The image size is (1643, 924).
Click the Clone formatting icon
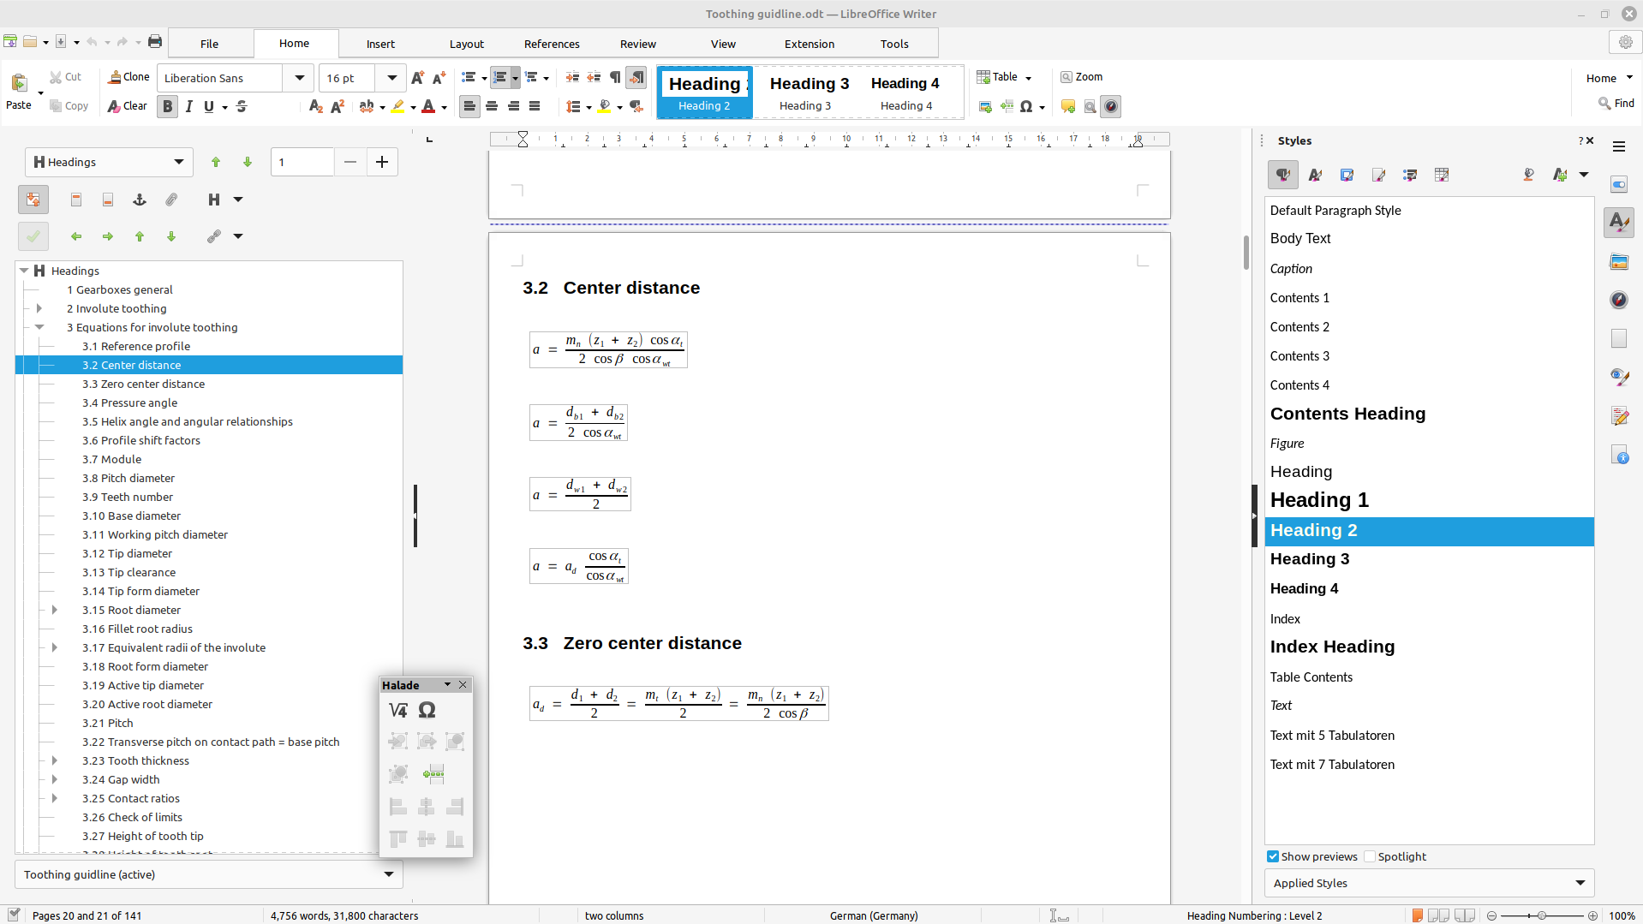(128, 77)
